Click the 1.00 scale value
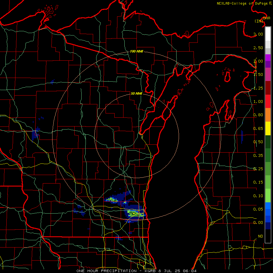 point(258,102)
